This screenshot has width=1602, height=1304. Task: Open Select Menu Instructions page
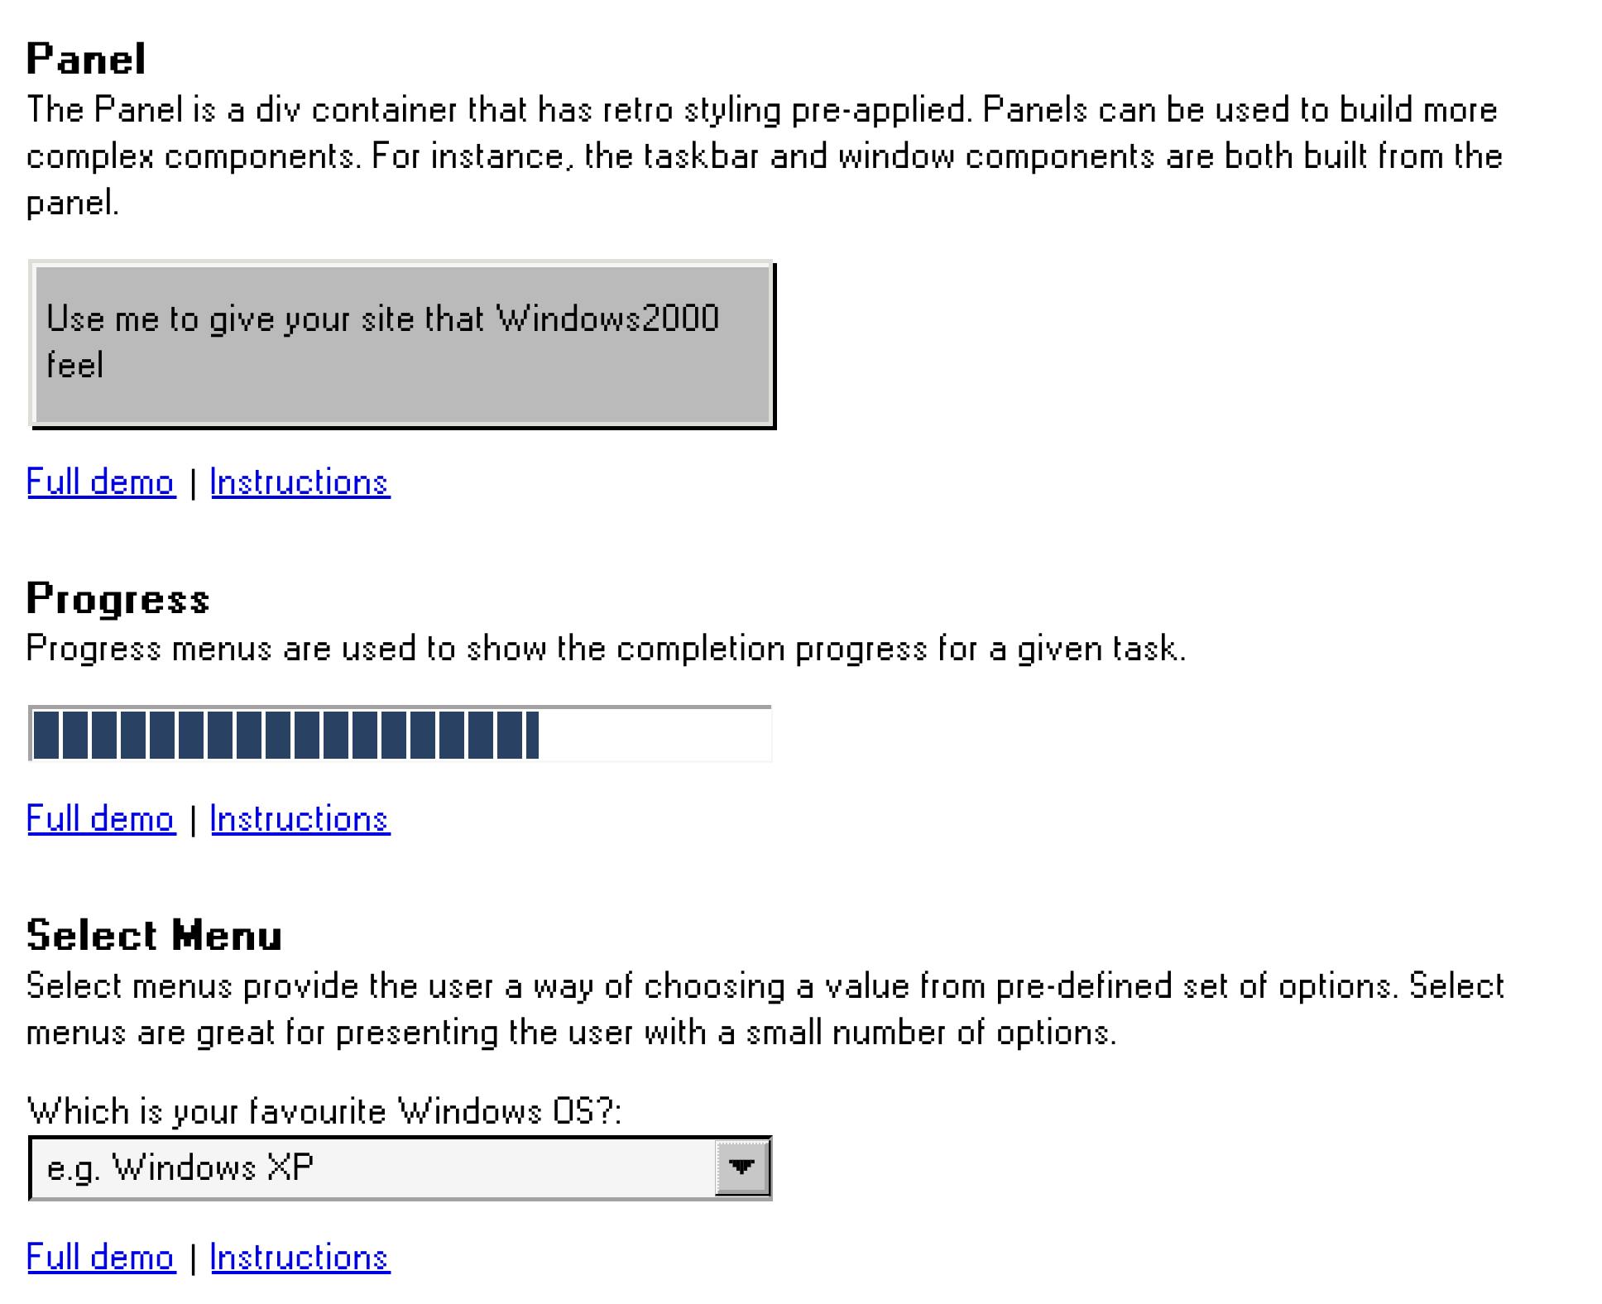click(x=298, y=1256)
